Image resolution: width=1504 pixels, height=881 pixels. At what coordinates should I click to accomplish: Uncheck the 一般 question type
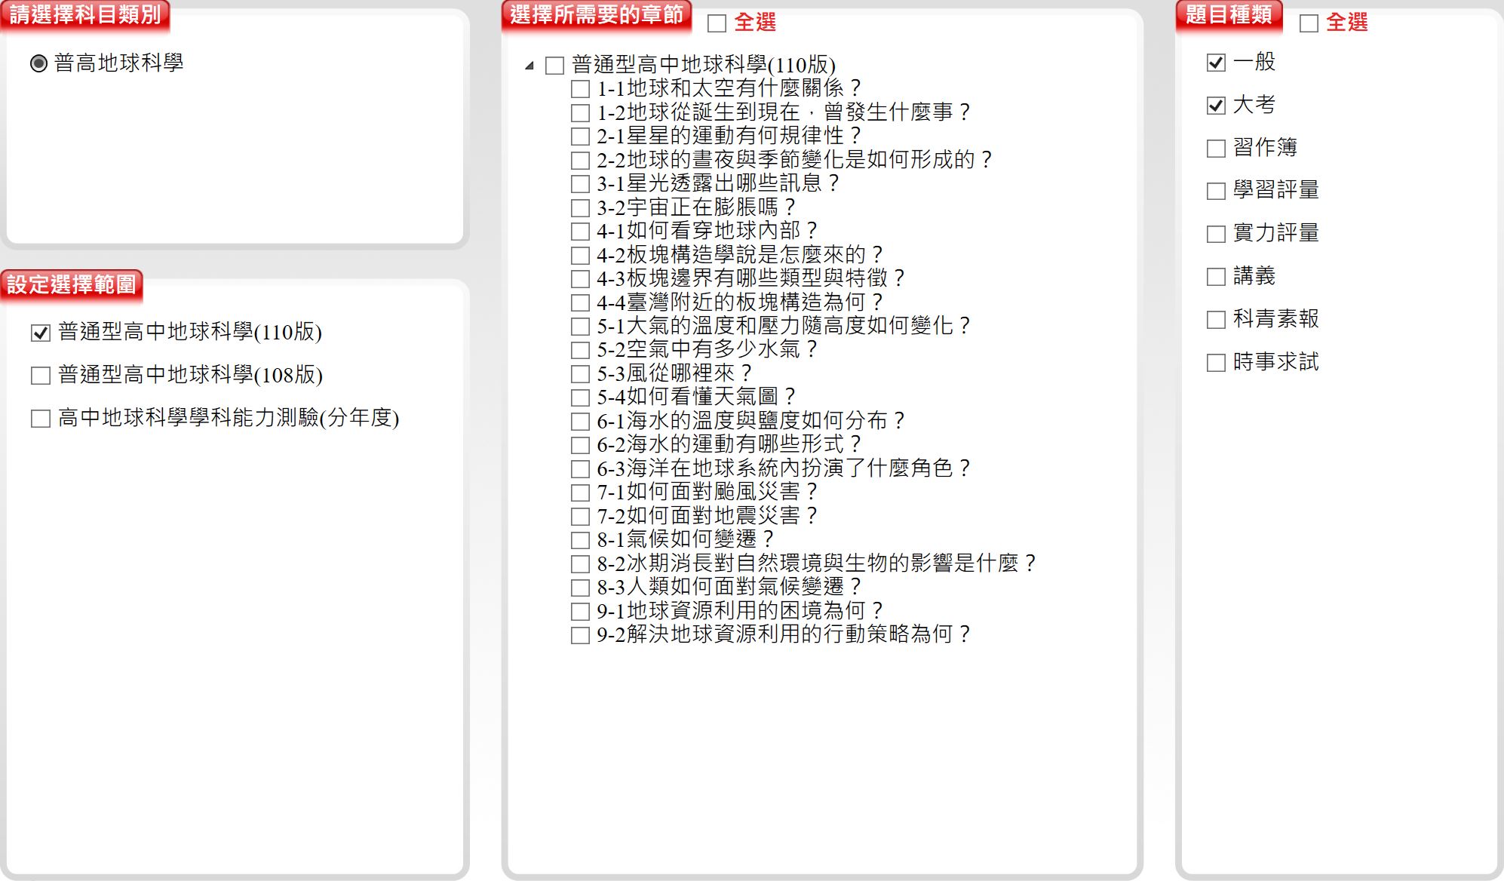pos(1216,63)
